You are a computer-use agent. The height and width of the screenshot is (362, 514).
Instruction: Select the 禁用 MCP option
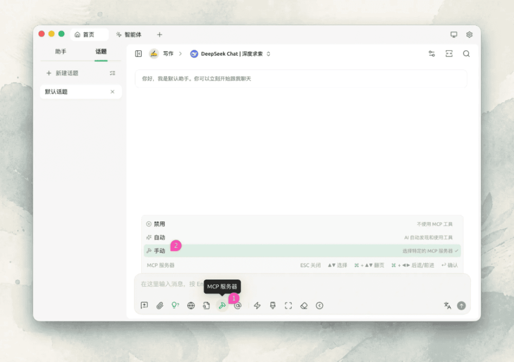(302, 224)
